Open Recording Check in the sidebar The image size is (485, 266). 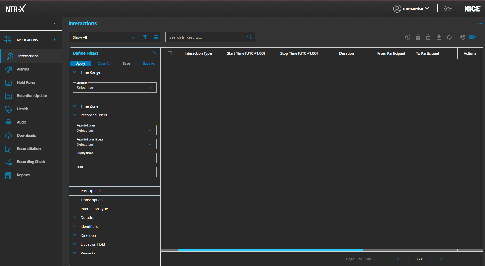click(x=31, y=162)
